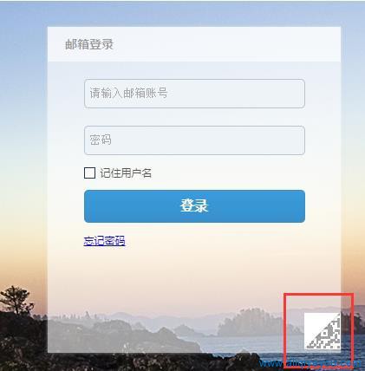The width and height of the screenshot is (365, 371).
Task: Click the red highlight box's top border
Action: tap(318, 295)
